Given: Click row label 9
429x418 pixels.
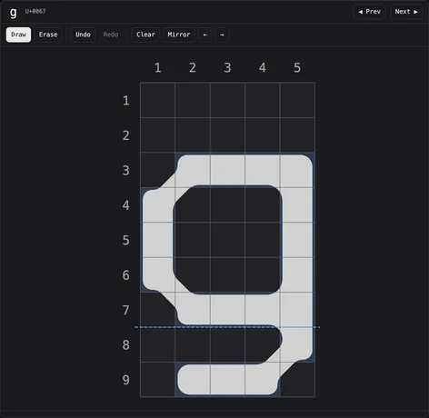Looking at the screenshot, I should click(126, 380).
